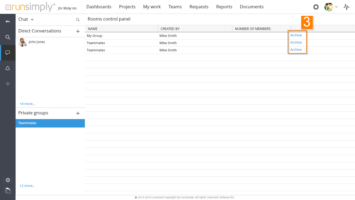Screen dimensions: 355x200
Task: Open the clock history icon
Action: 8,180
